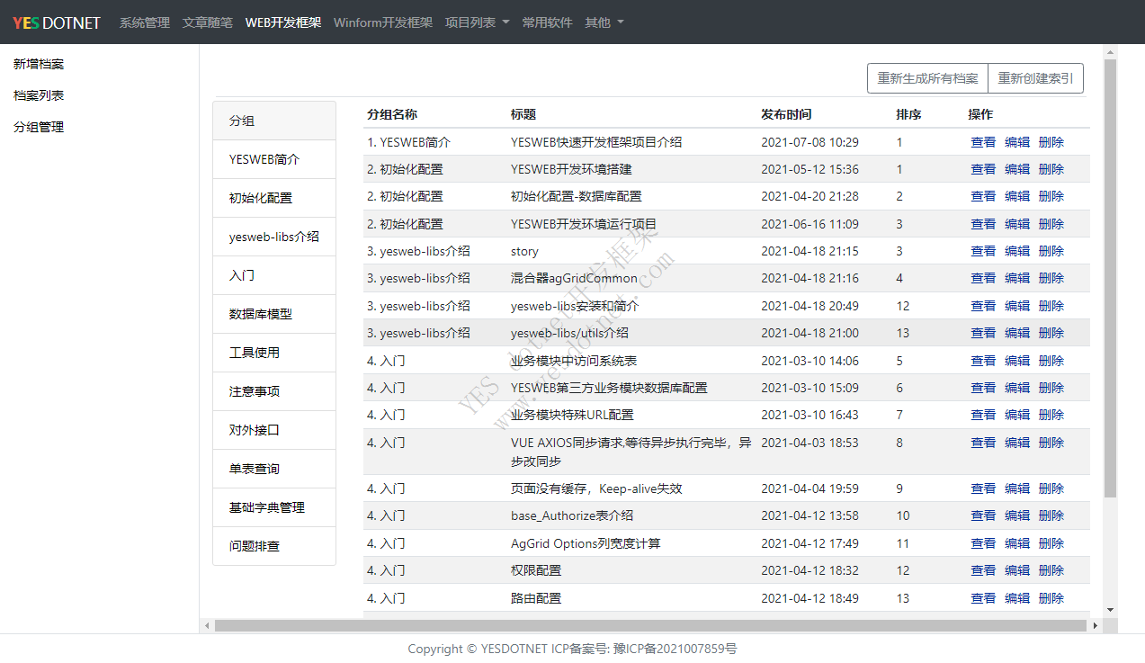Screen dimensions: 1145x663
Task: Click the horizontal scrollbar right arrow
Action: click(1095, 625)
